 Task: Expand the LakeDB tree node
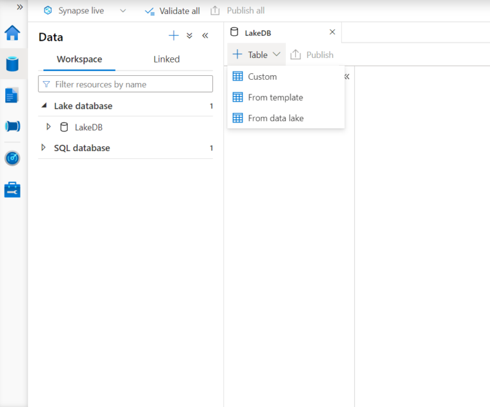pos(48,127)
